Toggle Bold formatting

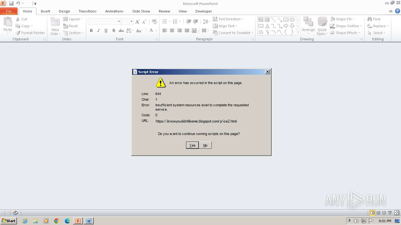click(x=91, y=31)
